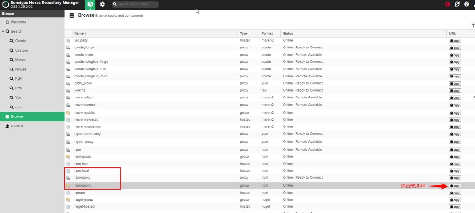Screen dimensions: 475x213
Task: Open the npm-hub repository
Action: [x=81, y=164]
